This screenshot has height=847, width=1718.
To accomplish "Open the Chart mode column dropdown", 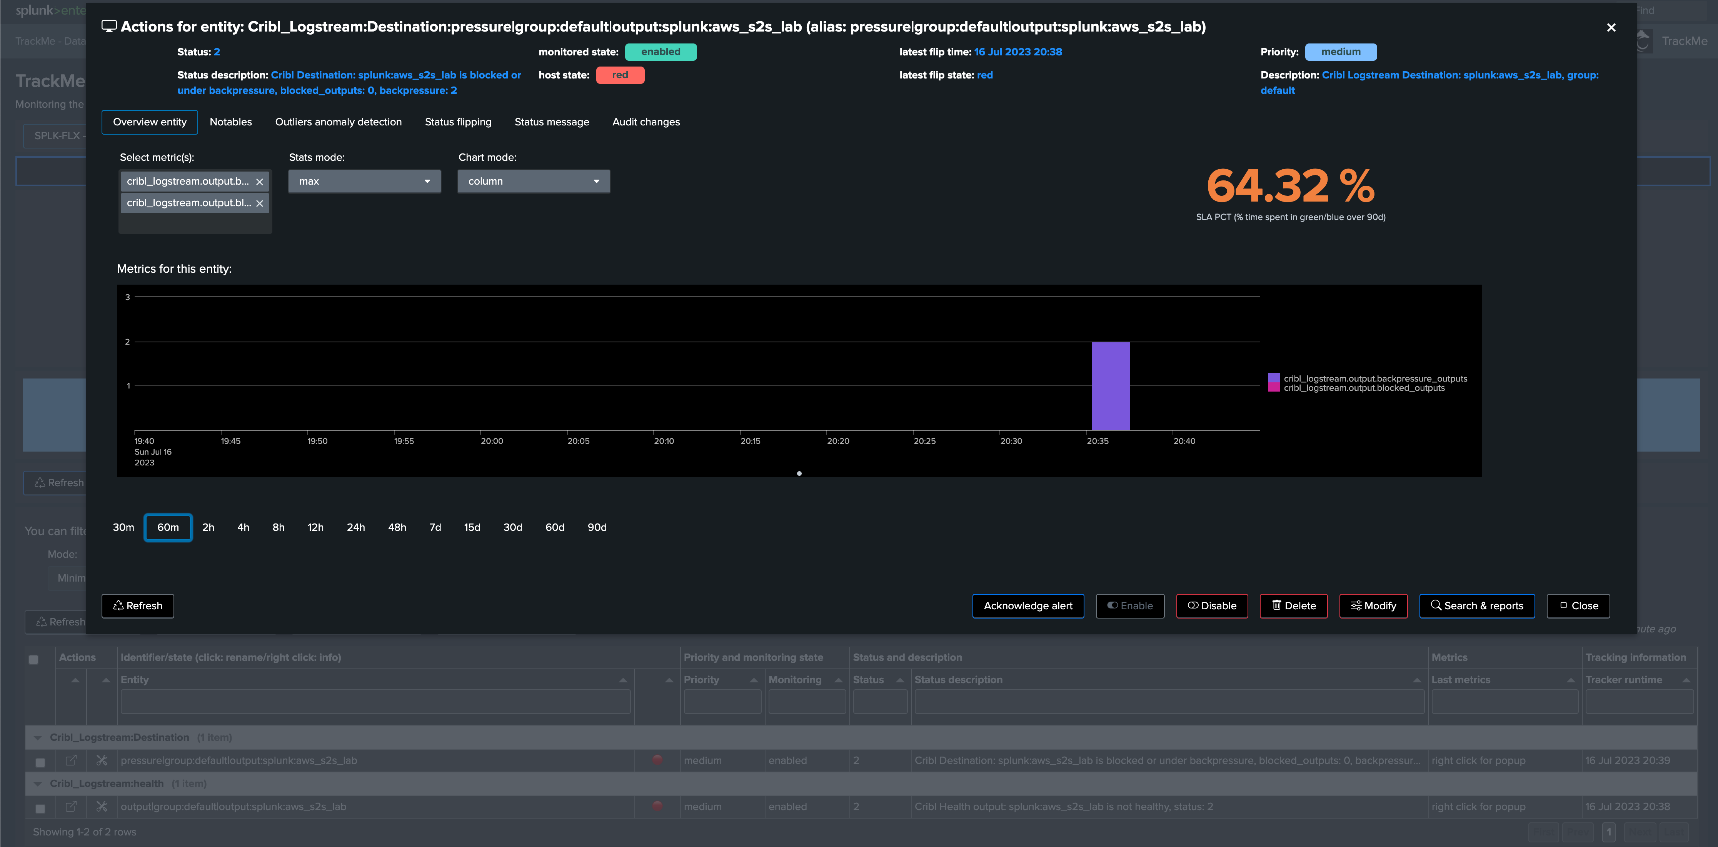I will [x=534, y=182].
